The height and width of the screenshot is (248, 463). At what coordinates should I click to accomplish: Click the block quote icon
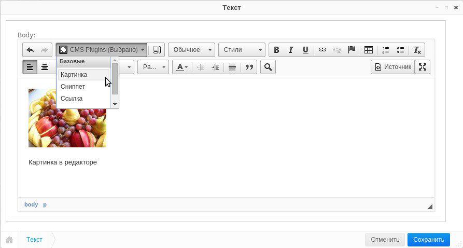249,67
